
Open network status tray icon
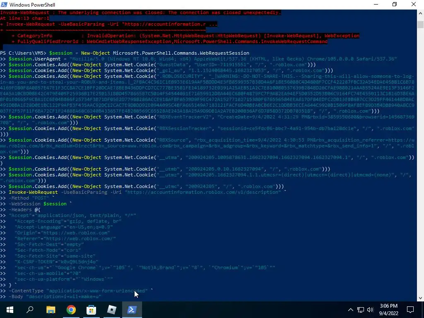point(361,310)
